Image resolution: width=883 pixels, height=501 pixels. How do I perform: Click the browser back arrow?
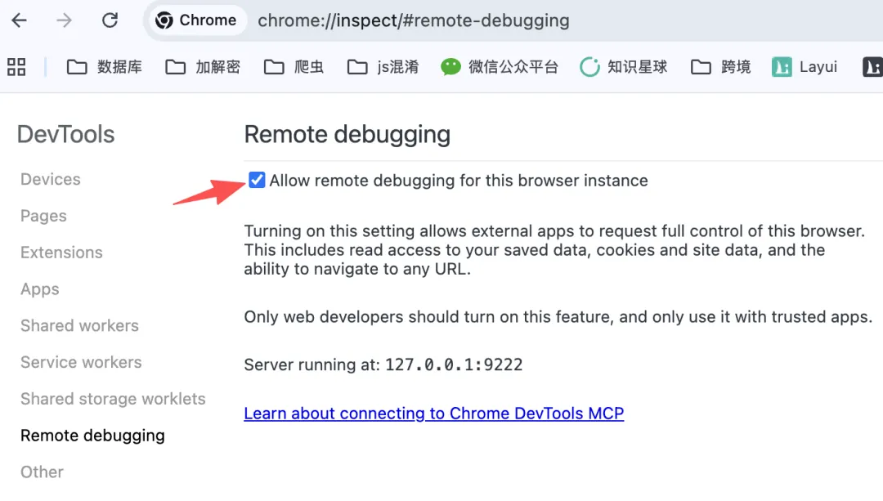coord(20,20)
